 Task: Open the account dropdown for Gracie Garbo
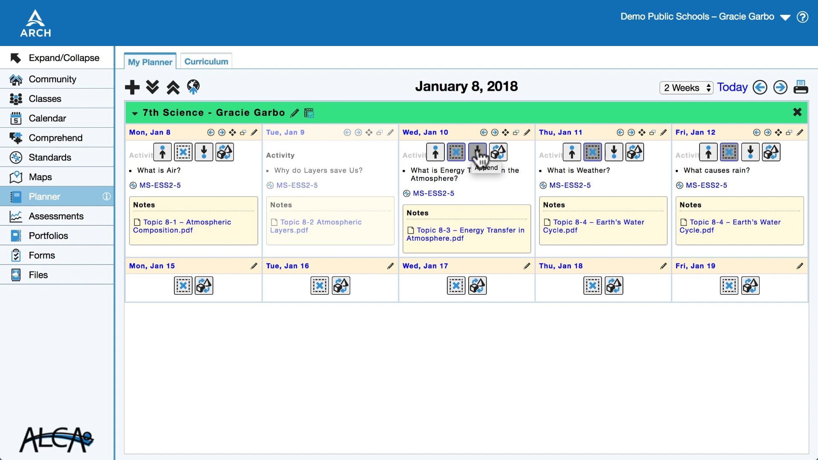point(785,17)
